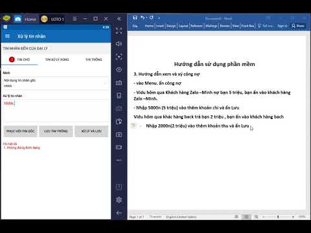
Task: Click the PHỤC HỒI TIN GỐC button
Action: click(21, 131)
